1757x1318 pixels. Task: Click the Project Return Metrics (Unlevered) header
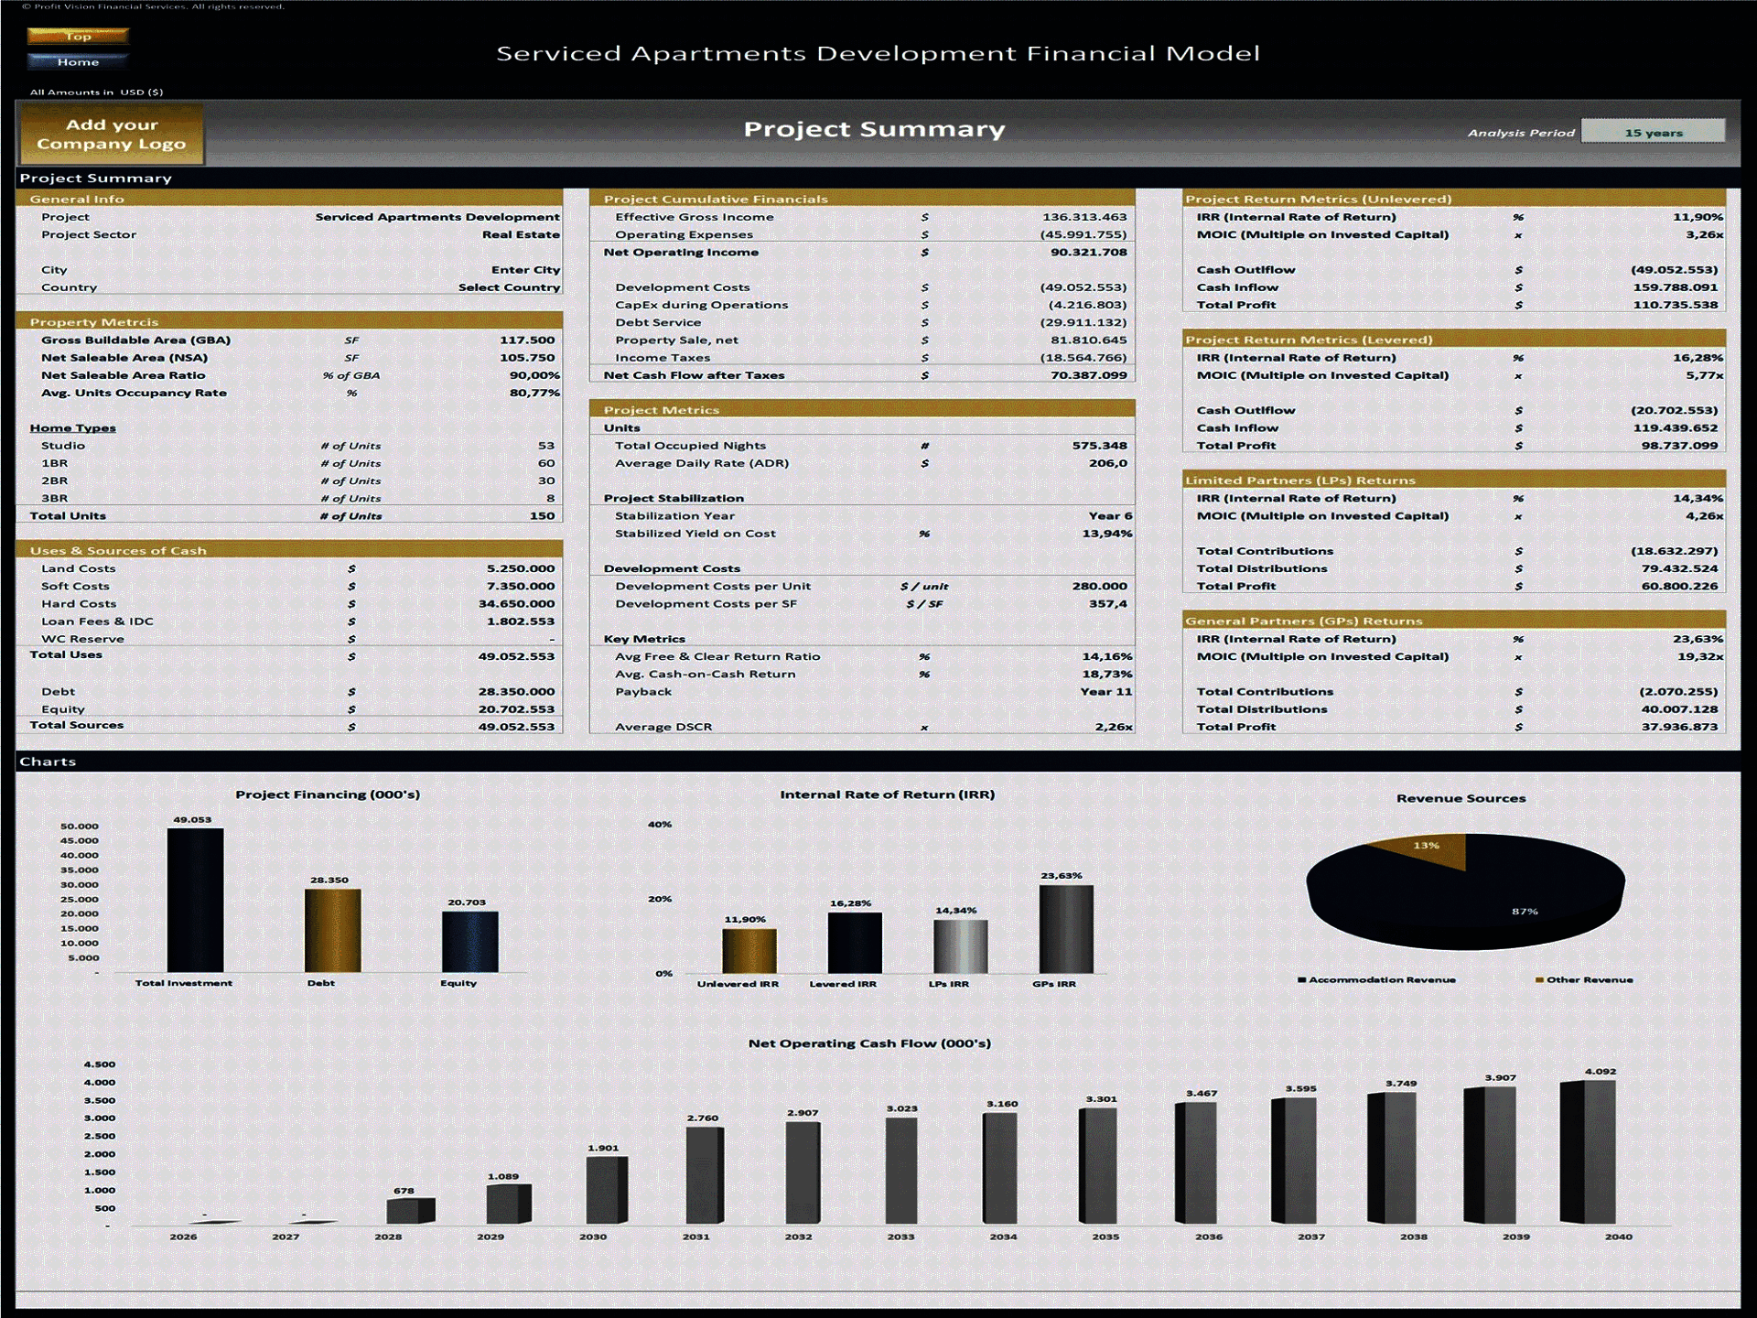coord(1320,199)
